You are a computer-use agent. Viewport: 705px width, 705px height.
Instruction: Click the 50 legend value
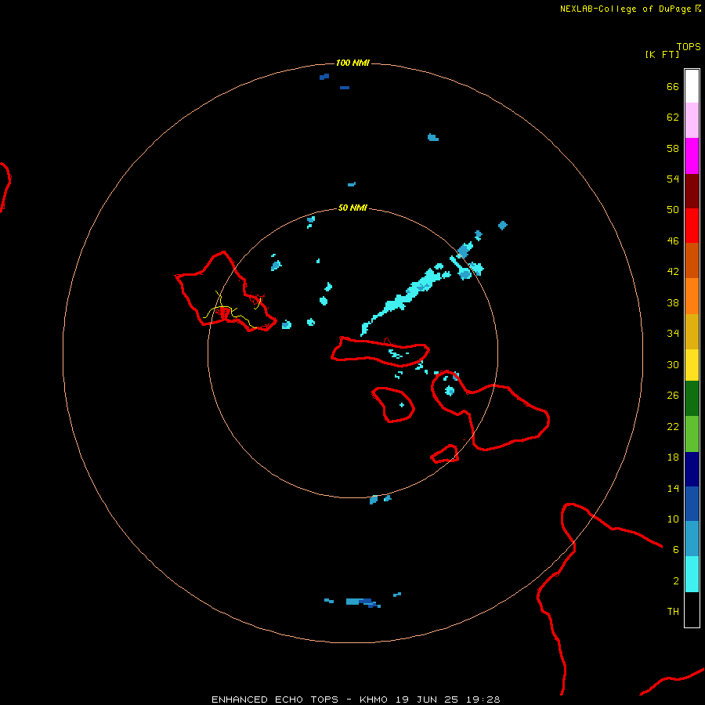(x=673, y=210)
